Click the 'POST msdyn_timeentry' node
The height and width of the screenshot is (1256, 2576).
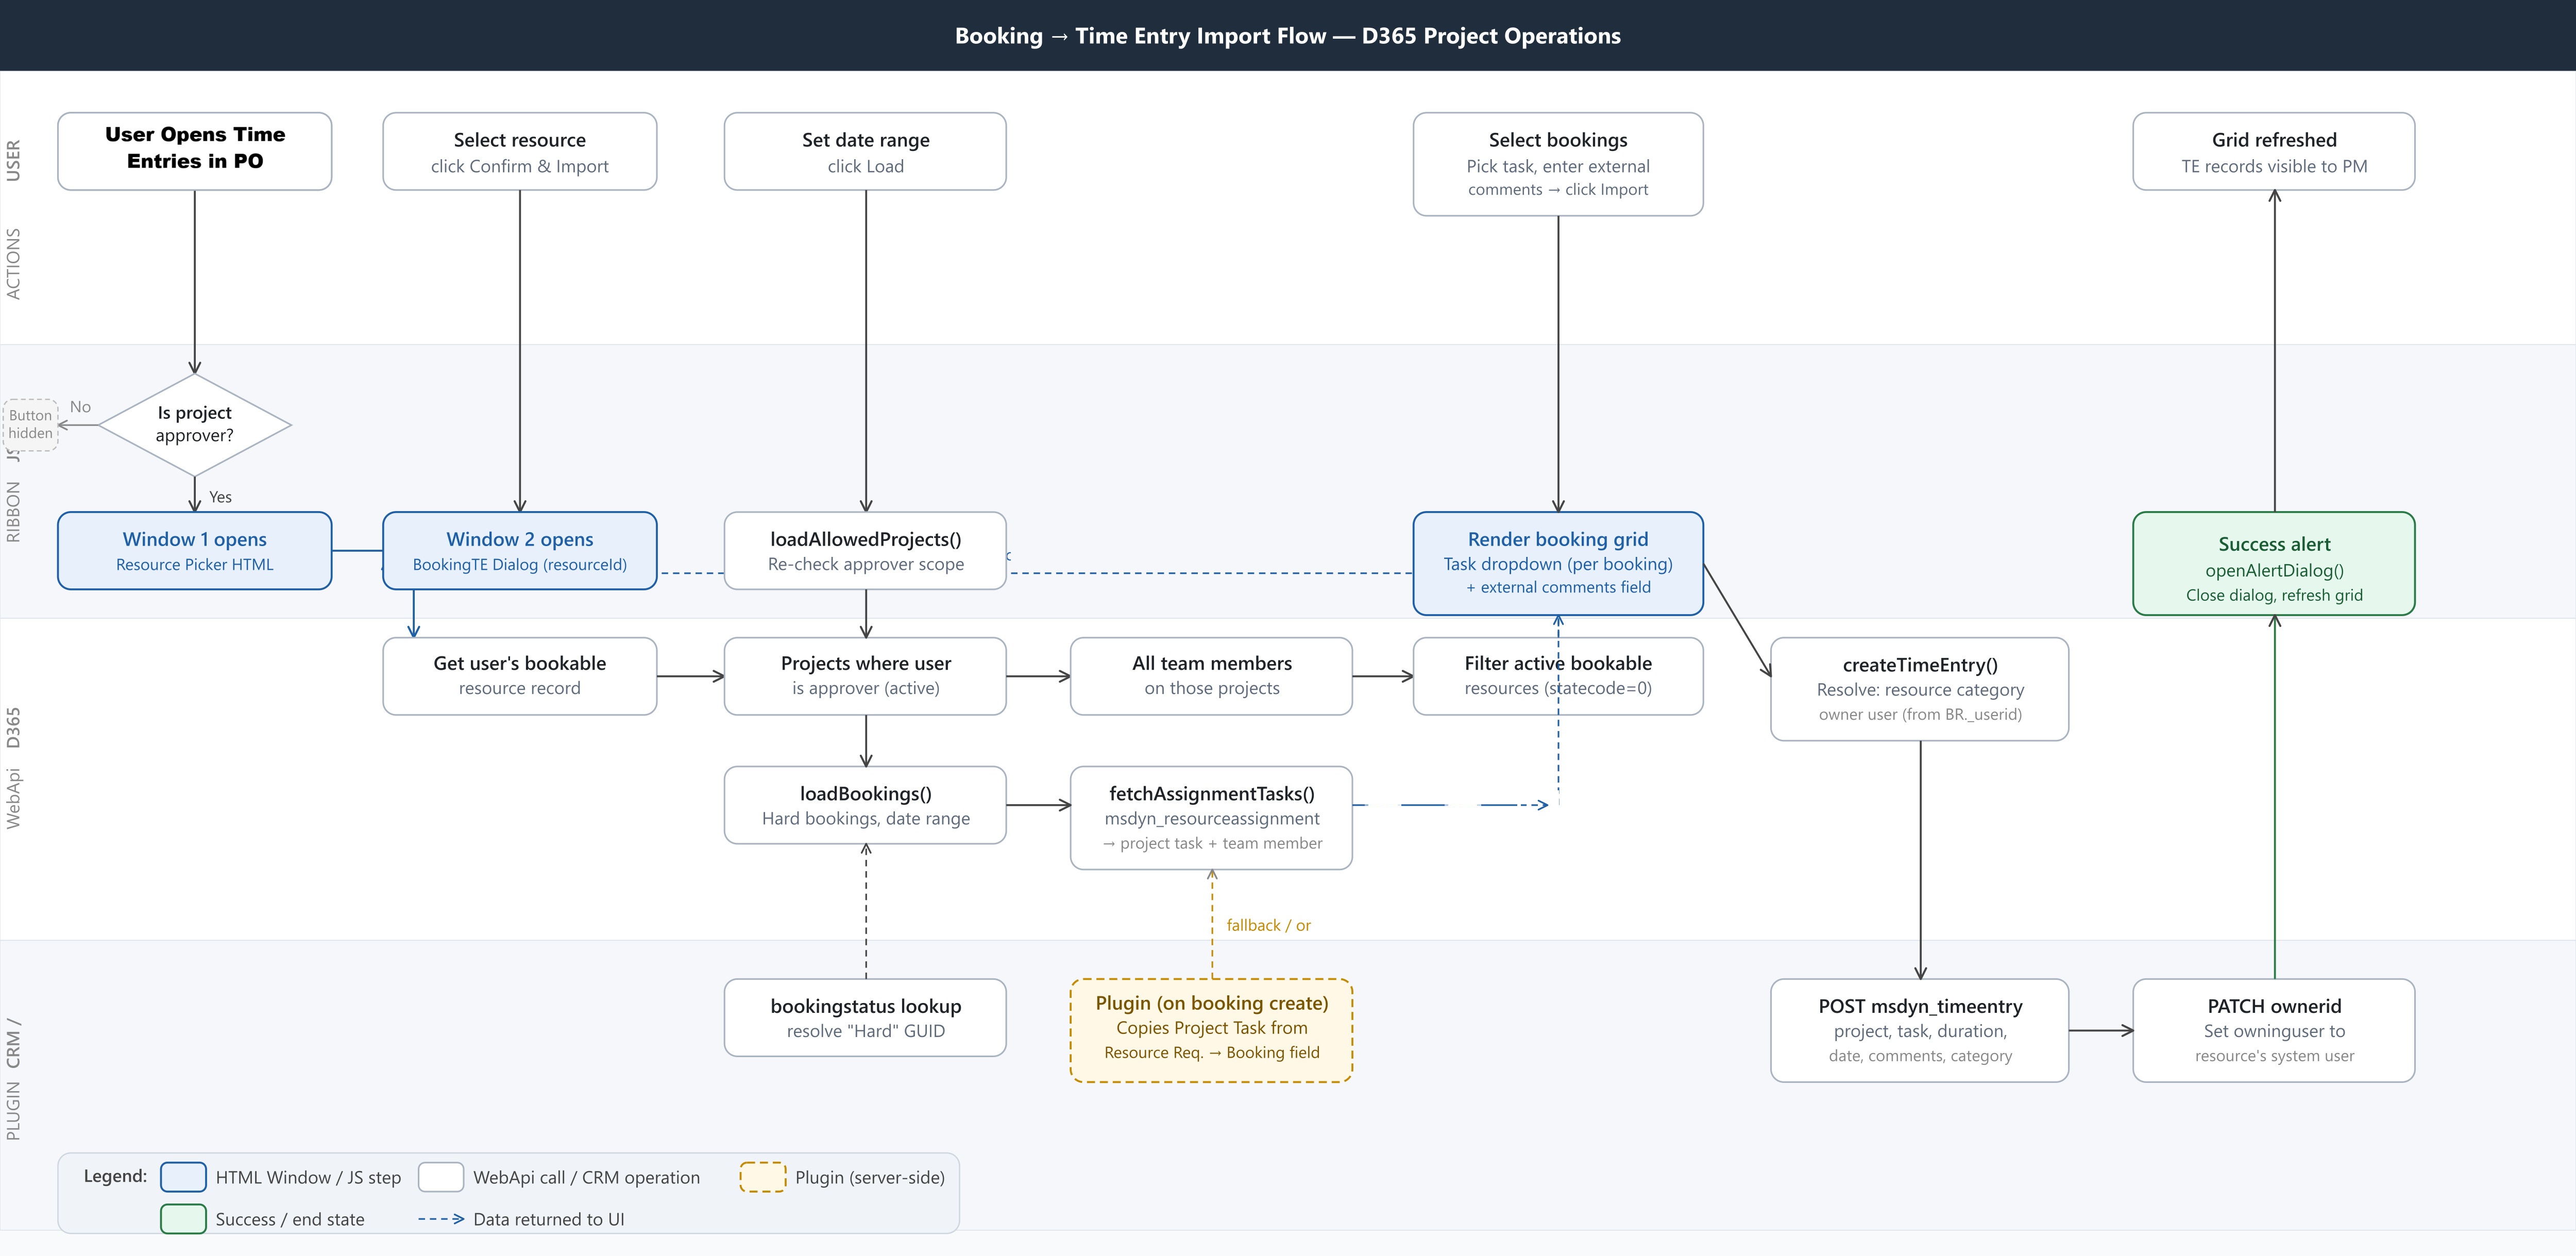point(1920,1030)
